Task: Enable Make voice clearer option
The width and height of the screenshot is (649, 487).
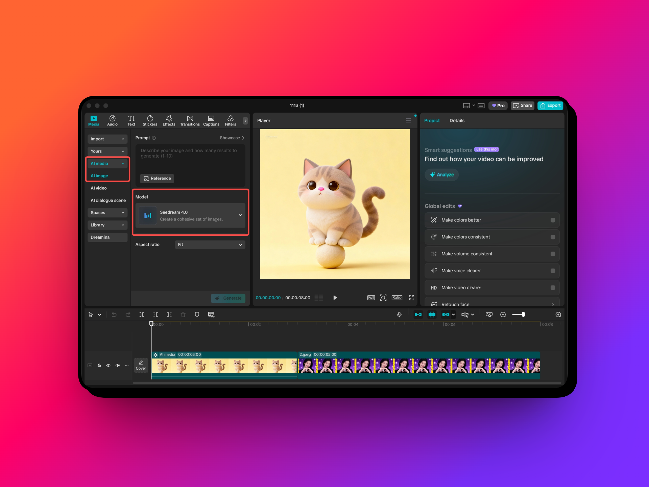Action: pos(553,271)
